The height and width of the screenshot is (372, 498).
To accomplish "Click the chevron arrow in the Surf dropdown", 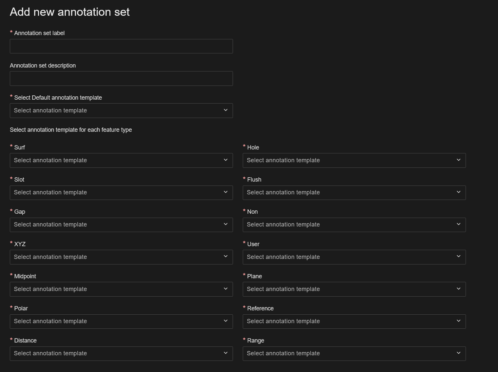I will tap(225, 160).
